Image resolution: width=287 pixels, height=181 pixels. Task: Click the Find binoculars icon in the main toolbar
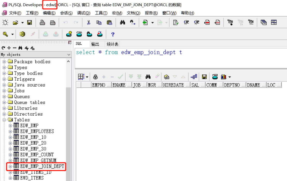pos(122,22)
